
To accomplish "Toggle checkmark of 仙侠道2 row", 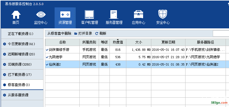I will 47,64.
